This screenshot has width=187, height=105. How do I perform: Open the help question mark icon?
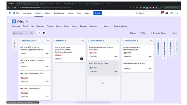(167, 13)
